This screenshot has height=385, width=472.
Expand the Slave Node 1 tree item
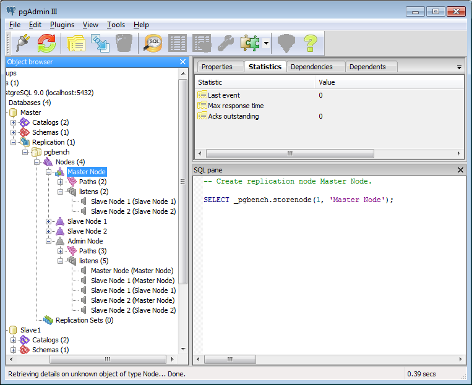click(49, 221)
